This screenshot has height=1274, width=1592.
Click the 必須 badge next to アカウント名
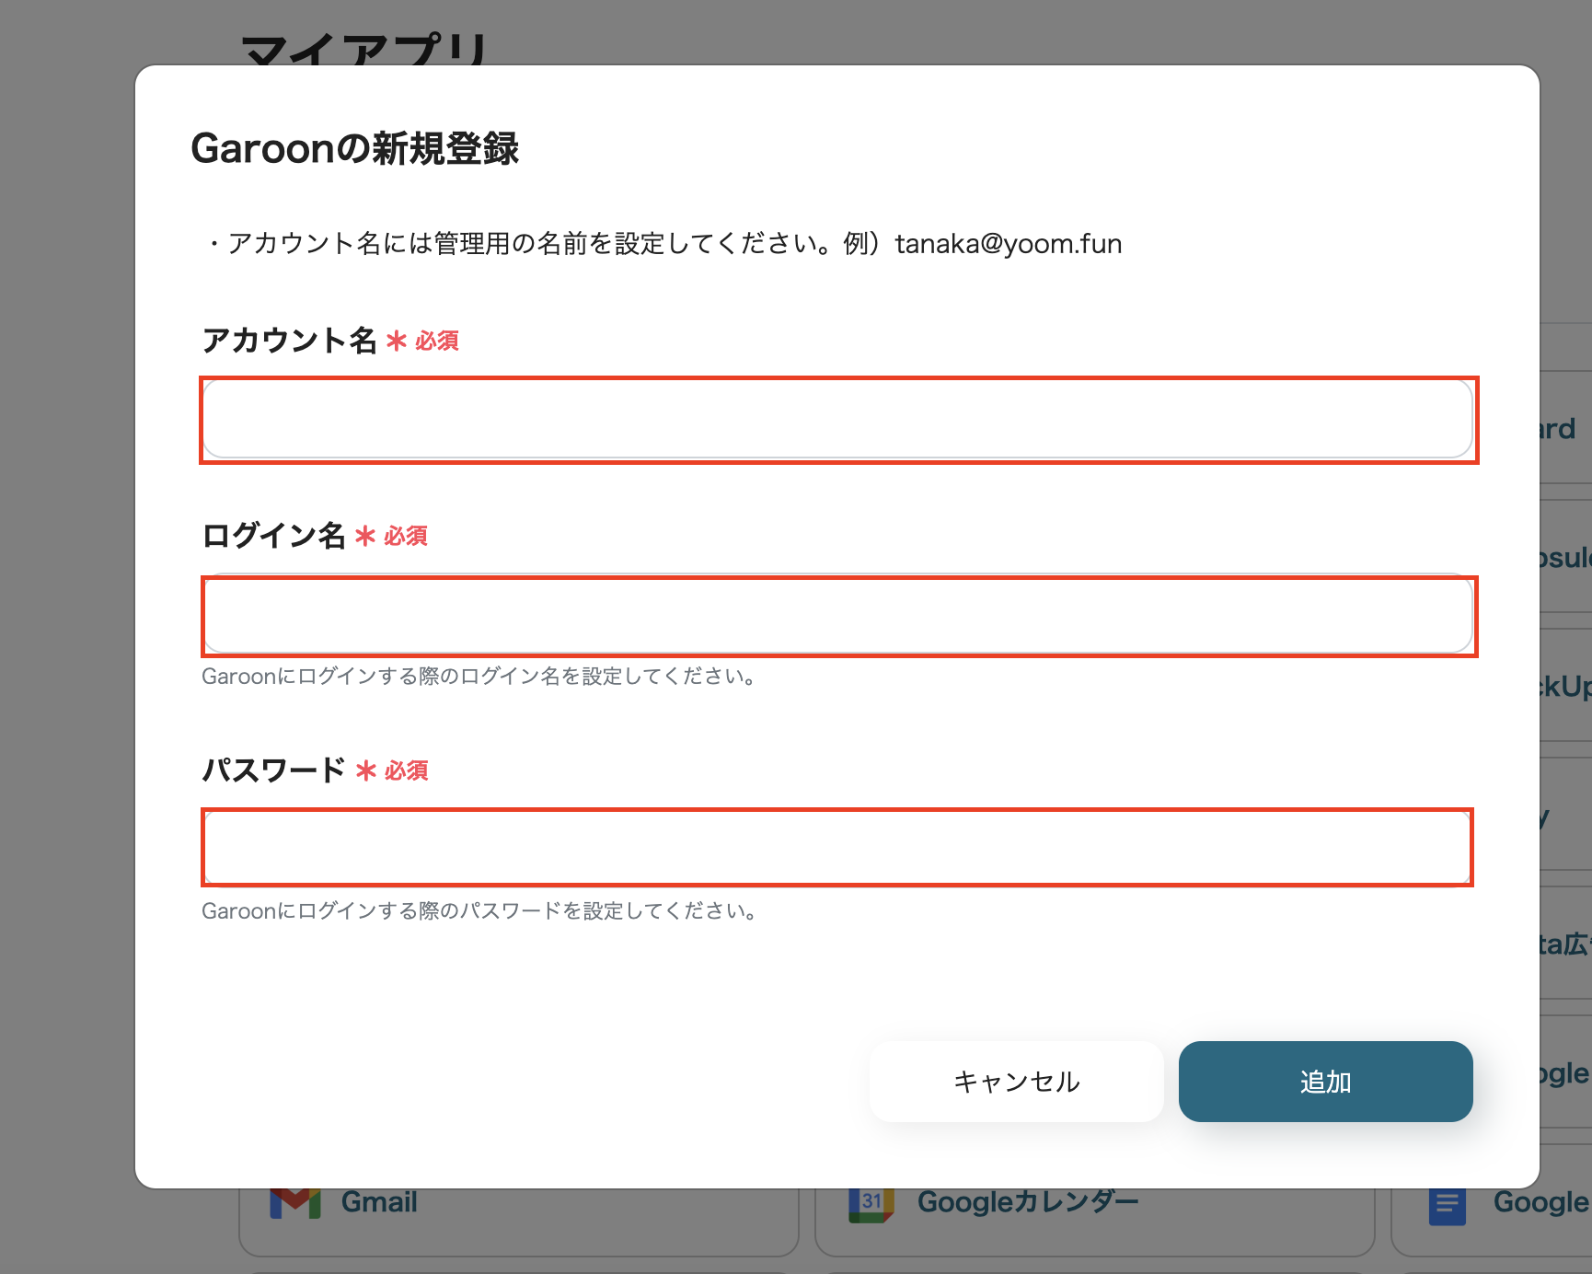point(436,342)
